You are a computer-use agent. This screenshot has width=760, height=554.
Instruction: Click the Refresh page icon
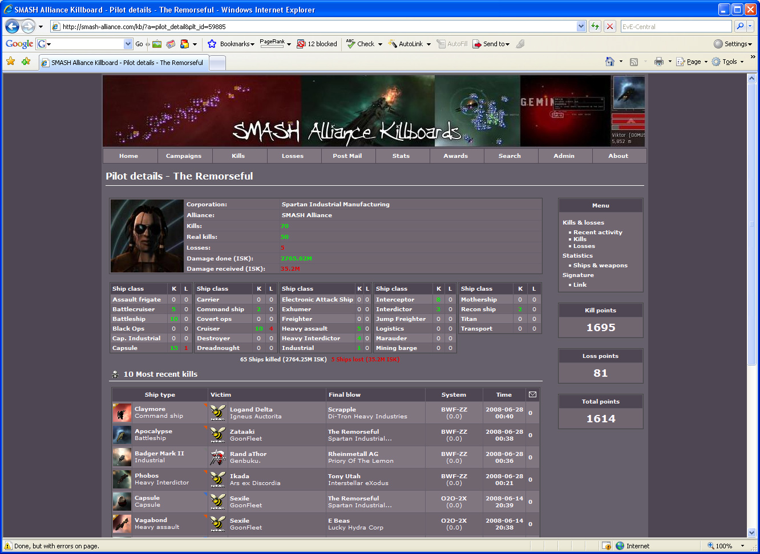pos(595,26)
